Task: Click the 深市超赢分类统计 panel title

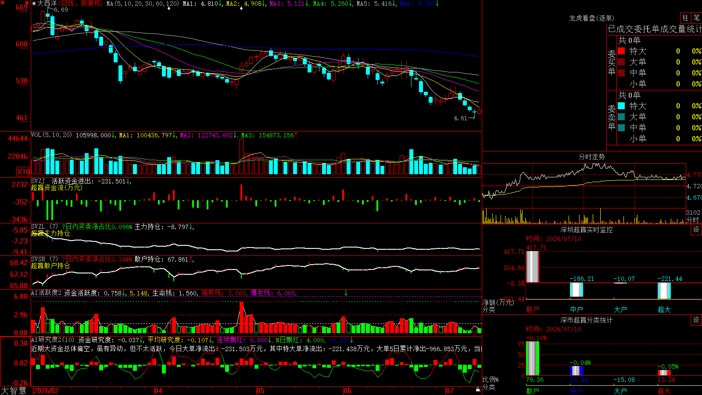Action: point(587,320)
